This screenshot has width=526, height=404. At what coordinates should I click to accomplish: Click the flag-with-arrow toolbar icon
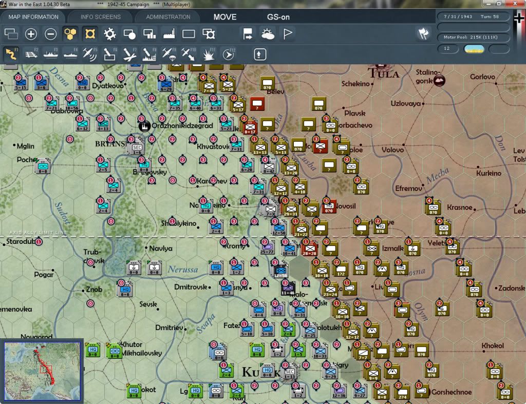click(x=248, y=34)
